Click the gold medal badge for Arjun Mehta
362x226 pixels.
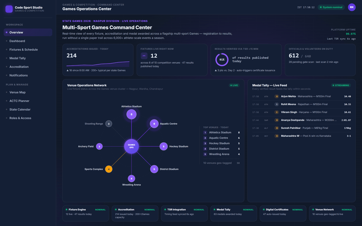pos(277,96)
